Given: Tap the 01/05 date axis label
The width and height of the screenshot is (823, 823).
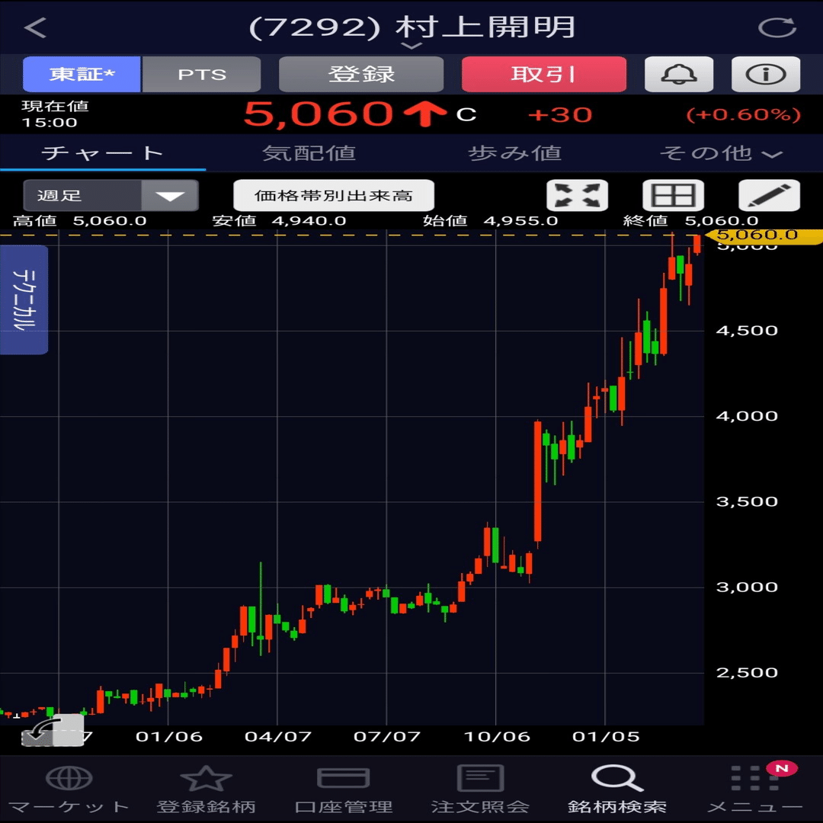Looking at the screenshot, I should pyautogui.click(x=606, y=736).
